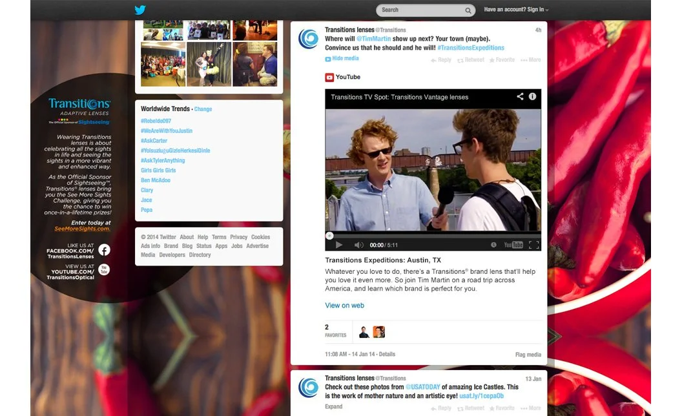
Task: Open More options on Tim Martin tweet
Action: point(531,60)
